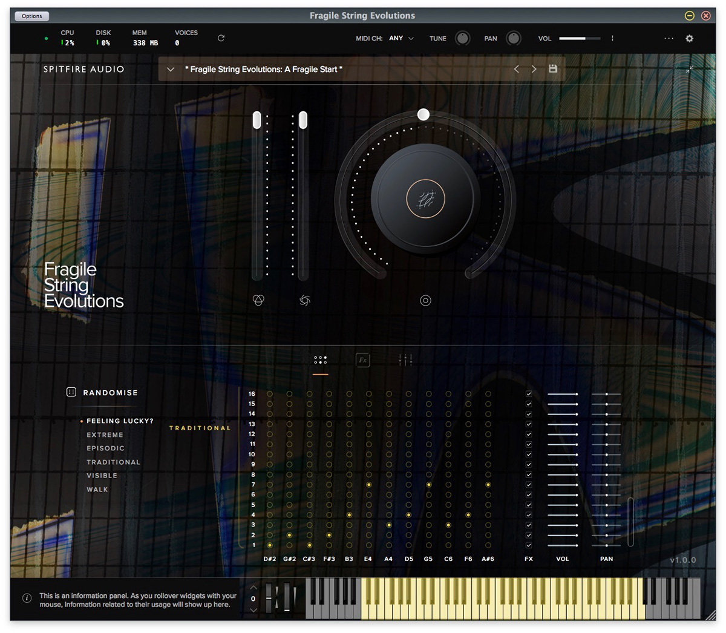The height and width of the screenshot is (633, 726).
Task: Disable the FX checkbox on row 16
Action: pos(528,394)
